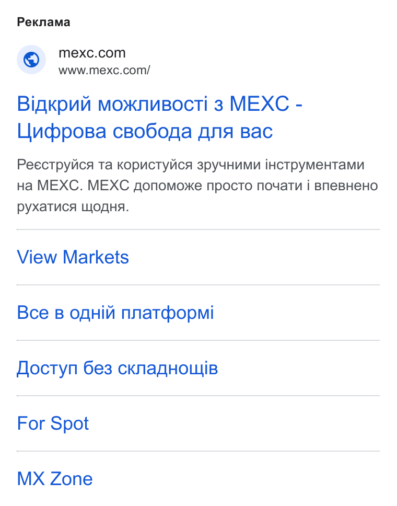Click the word MEXC in blue headline
Viewport: 397px width, 506px height.
[x=259, y=104]
